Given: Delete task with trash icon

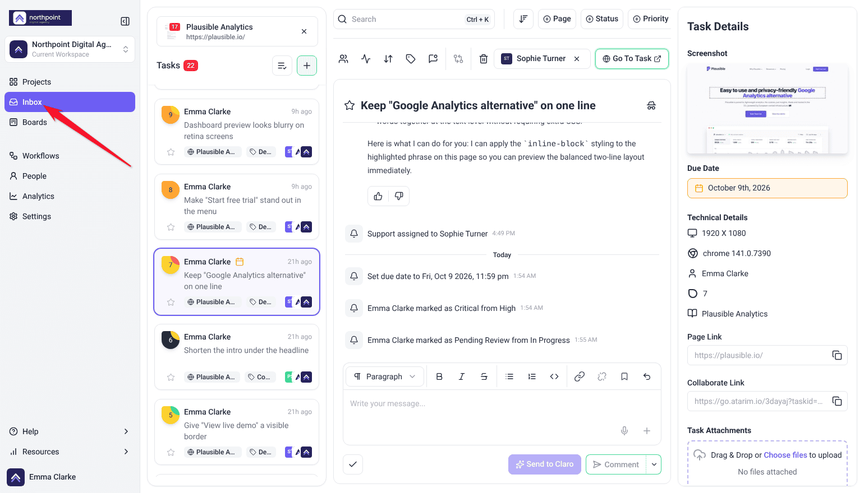Looking at the screenshot, I should pyautogui.click(x=484, y=59).
